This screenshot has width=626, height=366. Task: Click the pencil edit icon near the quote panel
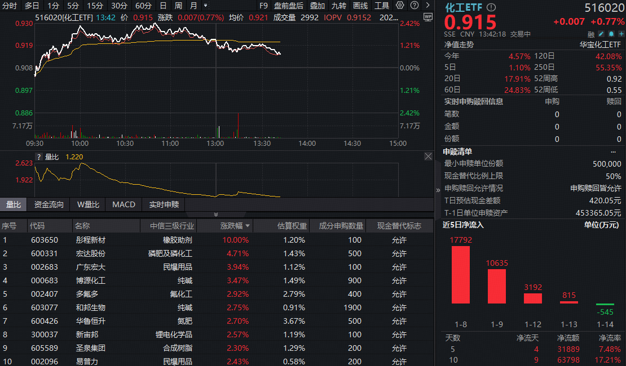pyautogui.click(x=601, y=34)
